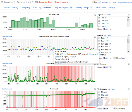
Task: Click the Build duration panel collapse icon
Action: pos(129,35)
